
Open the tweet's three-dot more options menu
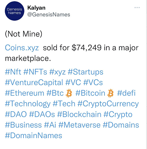pyautogui.click(x=137, y=8)
